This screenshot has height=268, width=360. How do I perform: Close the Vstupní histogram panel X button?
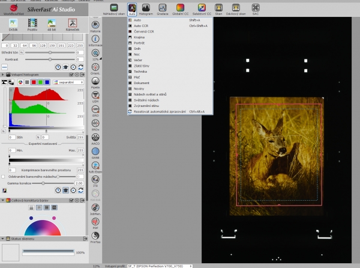pos(77,75)
